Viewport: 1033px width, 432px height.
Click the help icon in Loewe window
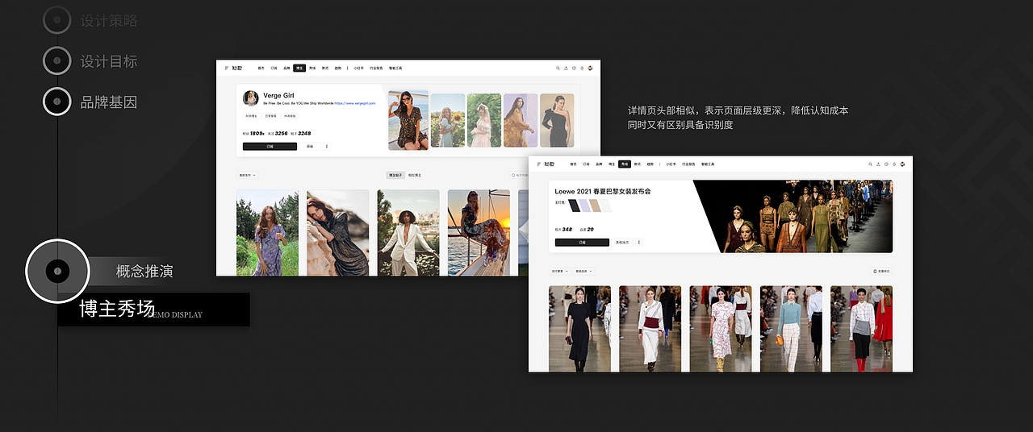886,164
